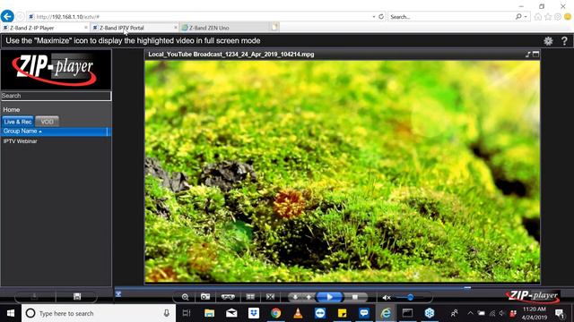Click the video file title text

point(231,55)
